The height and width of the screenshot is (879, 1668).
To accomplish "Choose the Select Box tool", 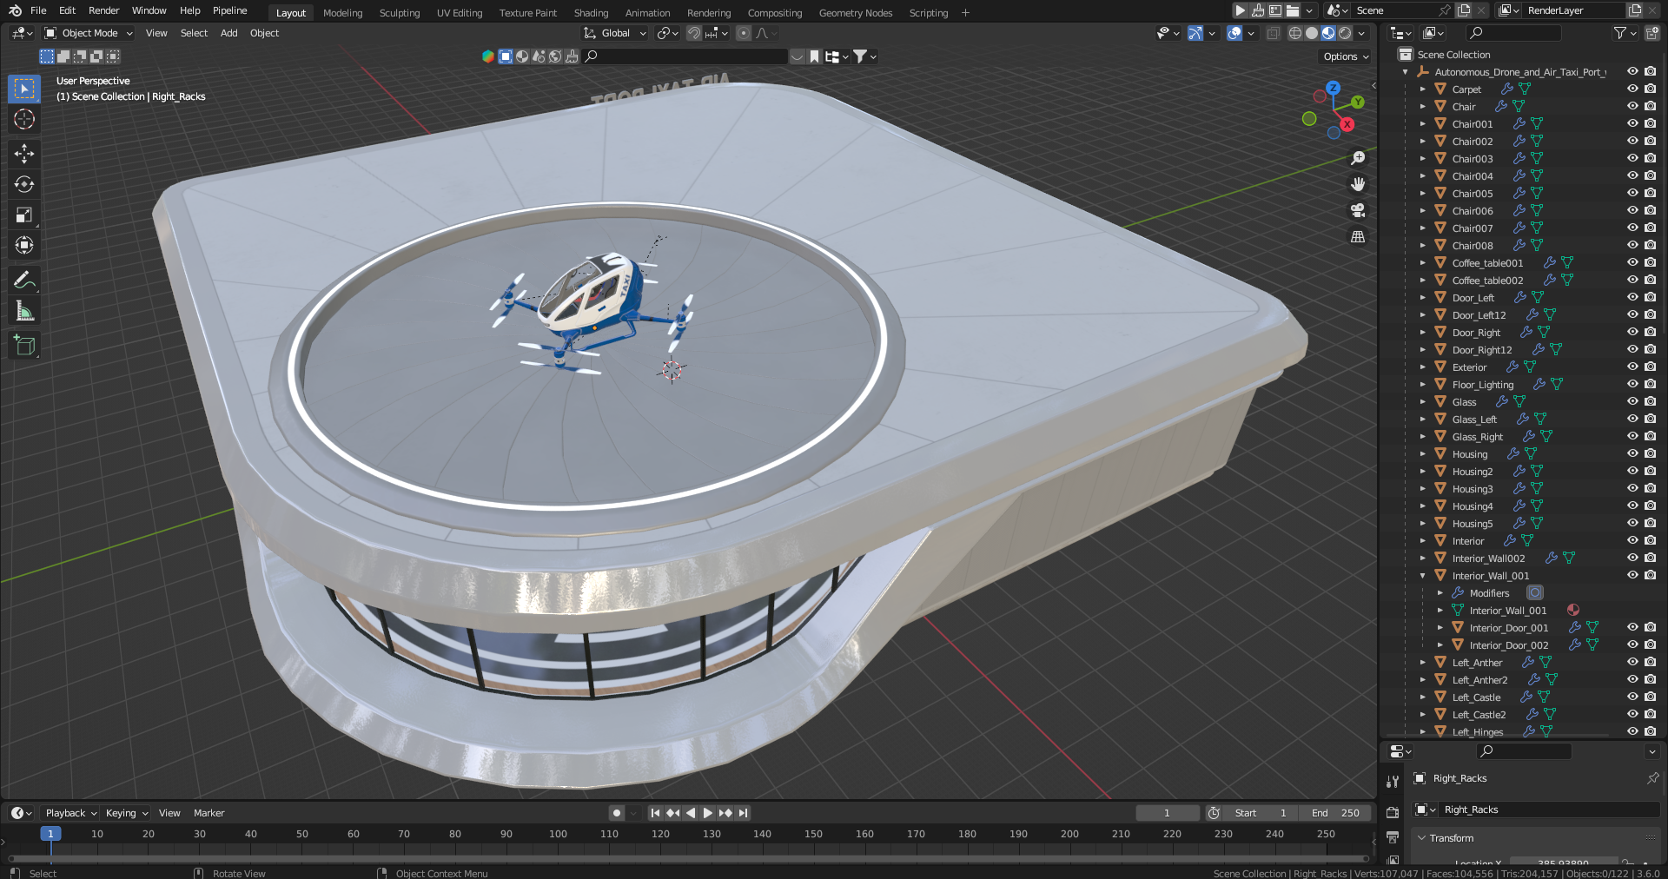I will 24,89.
